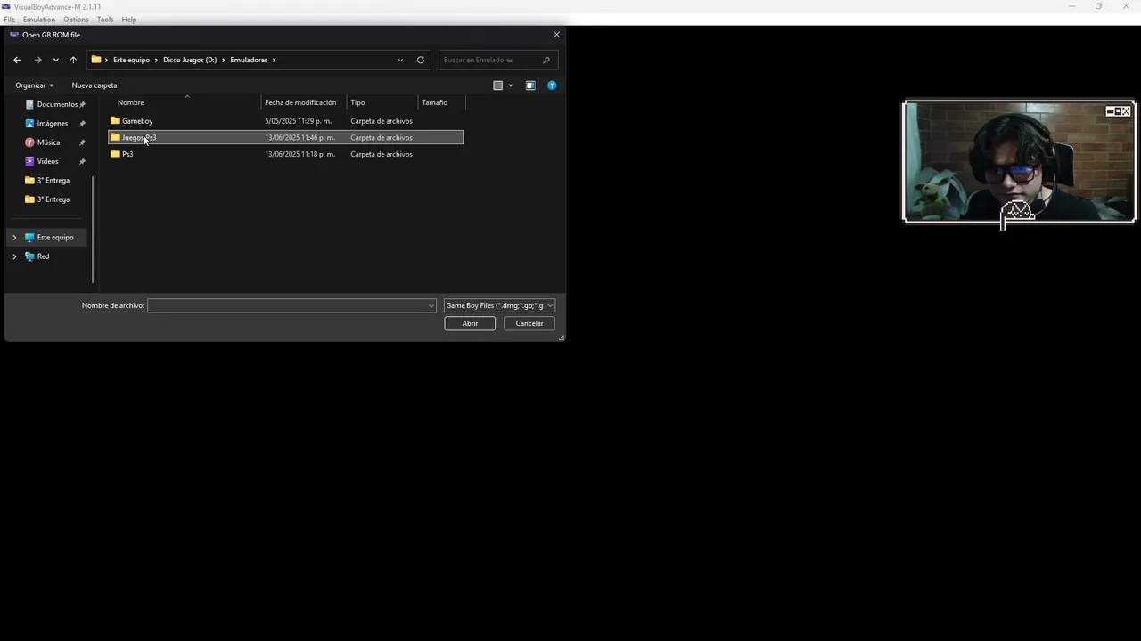1141x641 pixels.
Task: Click the Cancelar button
Action: [x=529, y=323]
